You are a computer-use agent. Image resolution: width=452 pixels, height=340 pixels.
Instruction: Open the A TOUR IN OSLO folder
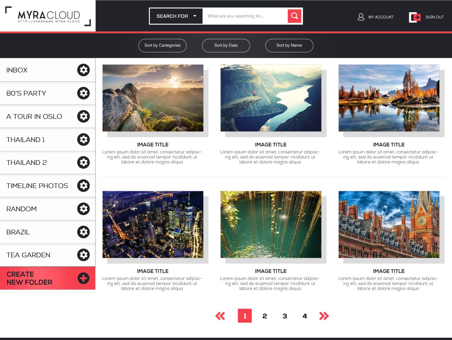48,116
